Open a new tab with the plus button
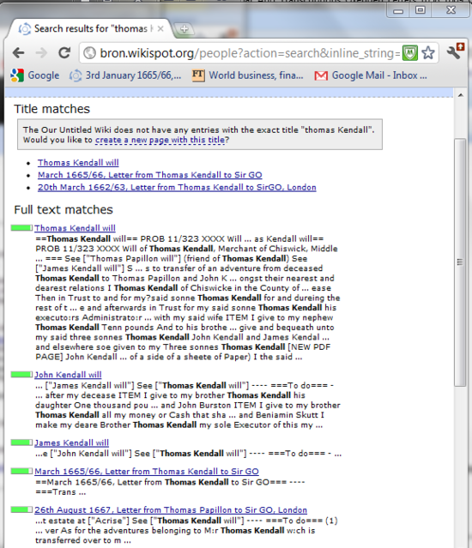 pyautogui.click(x=185, y=28)
